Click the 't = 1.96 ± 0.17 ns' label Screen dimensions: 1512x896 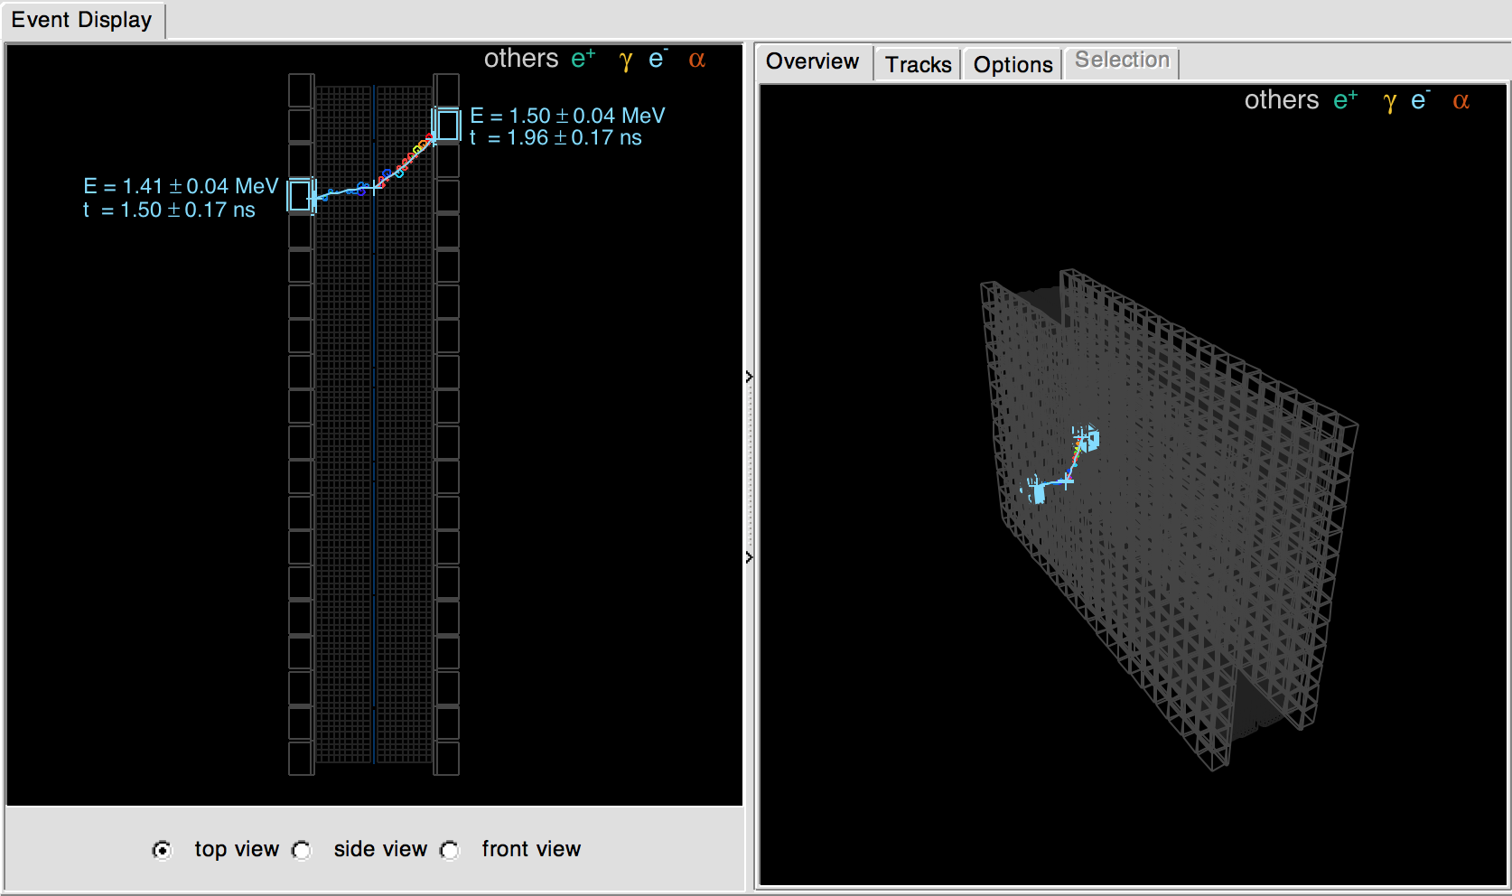tap(556, 138)
